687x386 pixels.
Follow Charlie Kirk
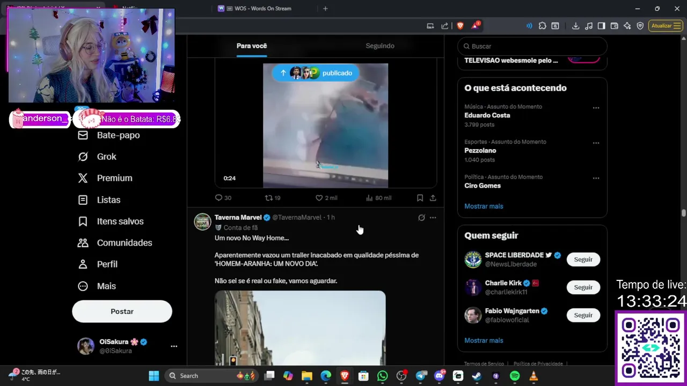[583, 287]
